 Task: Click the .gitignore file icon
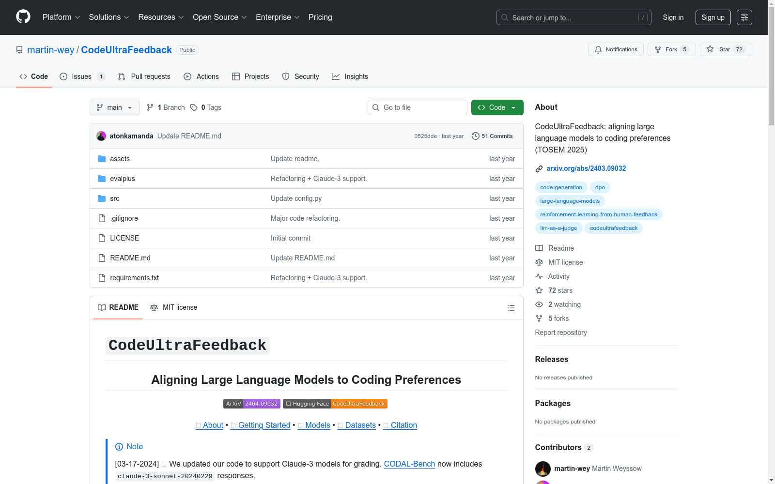point(102,218)
